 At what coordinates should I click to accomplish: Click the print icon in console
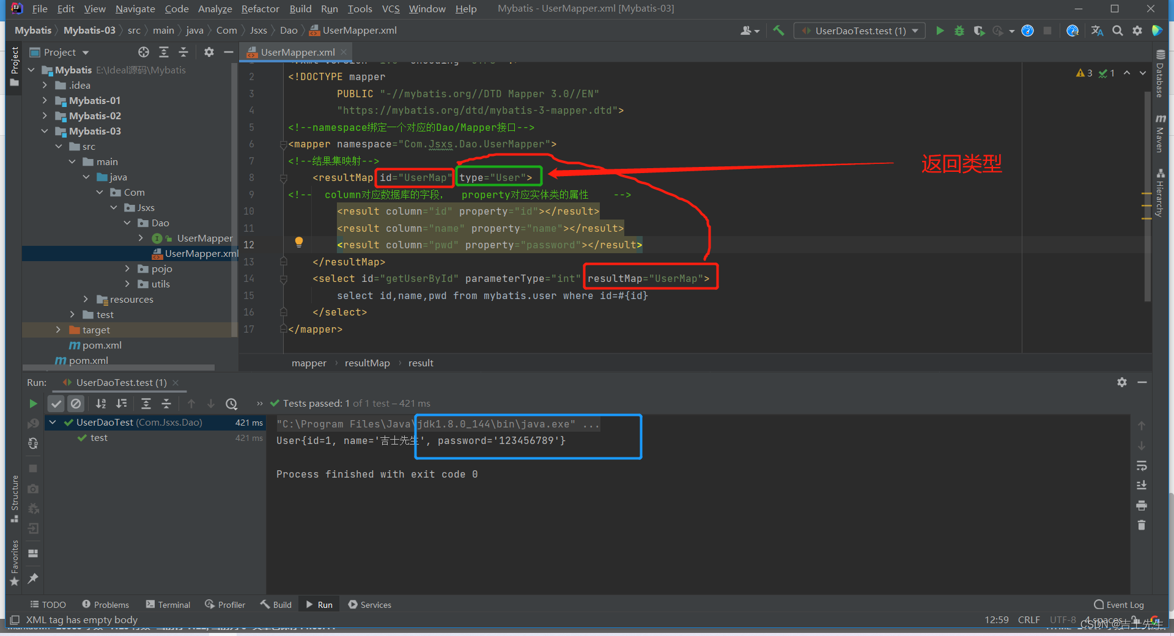coord(1142,506)
